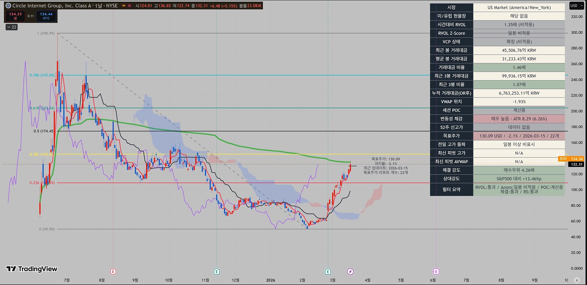Screen dimensions: 587x285
Task: Click the 132.31 last price label
Action: (576, 164)
